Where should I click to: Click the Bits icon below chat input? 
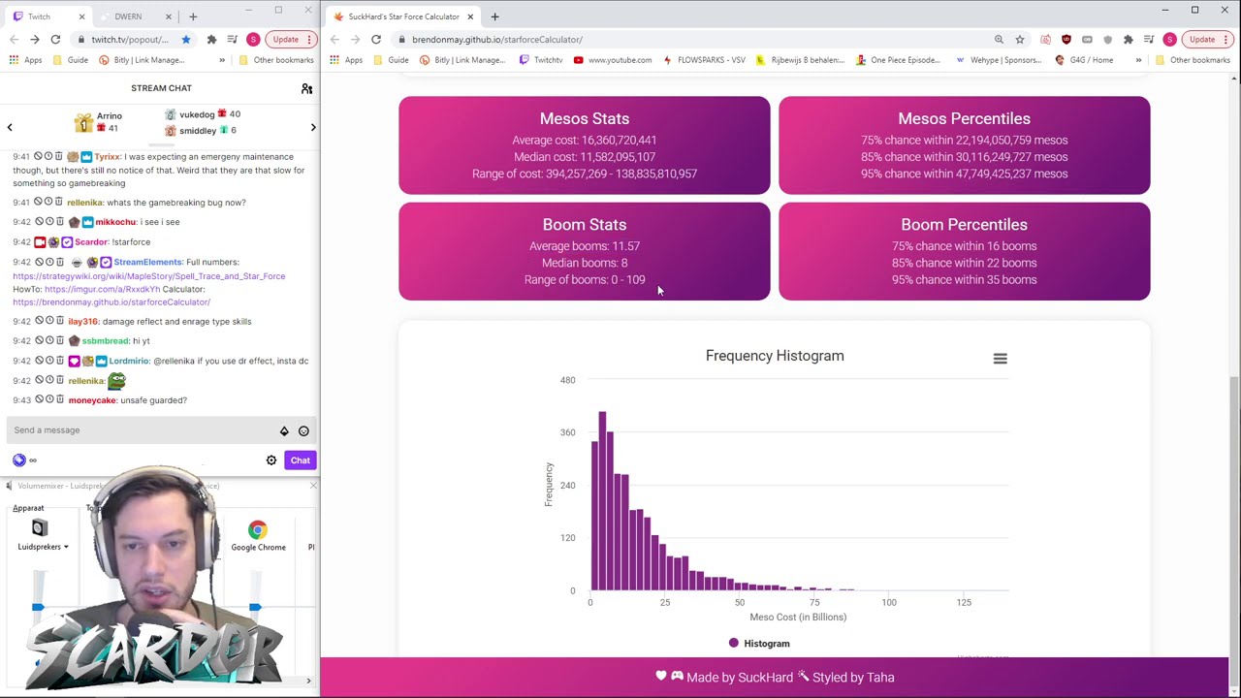[x=18, y=460]
